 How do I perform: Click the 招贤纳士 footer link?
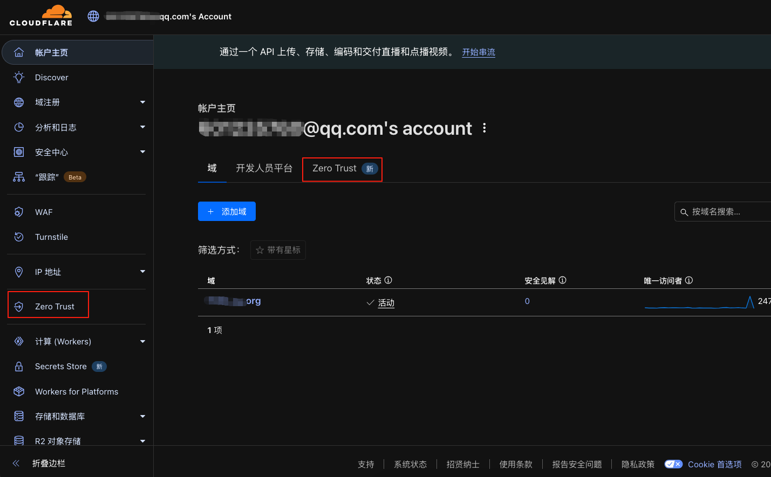click(x=463, y=464)
